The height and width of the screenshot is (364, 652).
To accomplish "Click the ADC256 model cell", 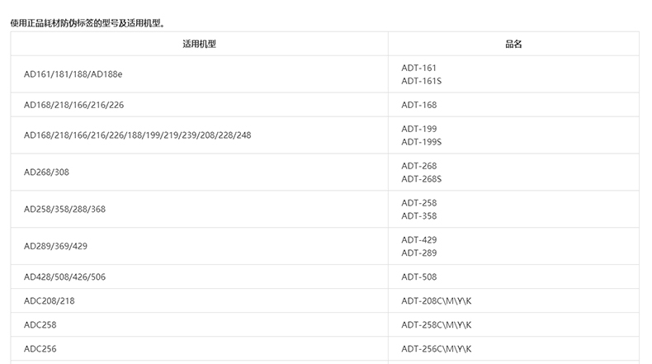I will click(x=40, y=349).
